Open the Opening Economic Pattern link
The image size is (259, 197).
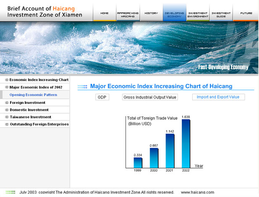pos(33,95)
